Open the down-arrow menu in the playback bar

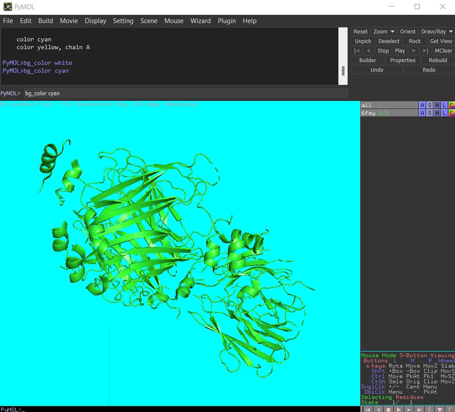(440, 409)
